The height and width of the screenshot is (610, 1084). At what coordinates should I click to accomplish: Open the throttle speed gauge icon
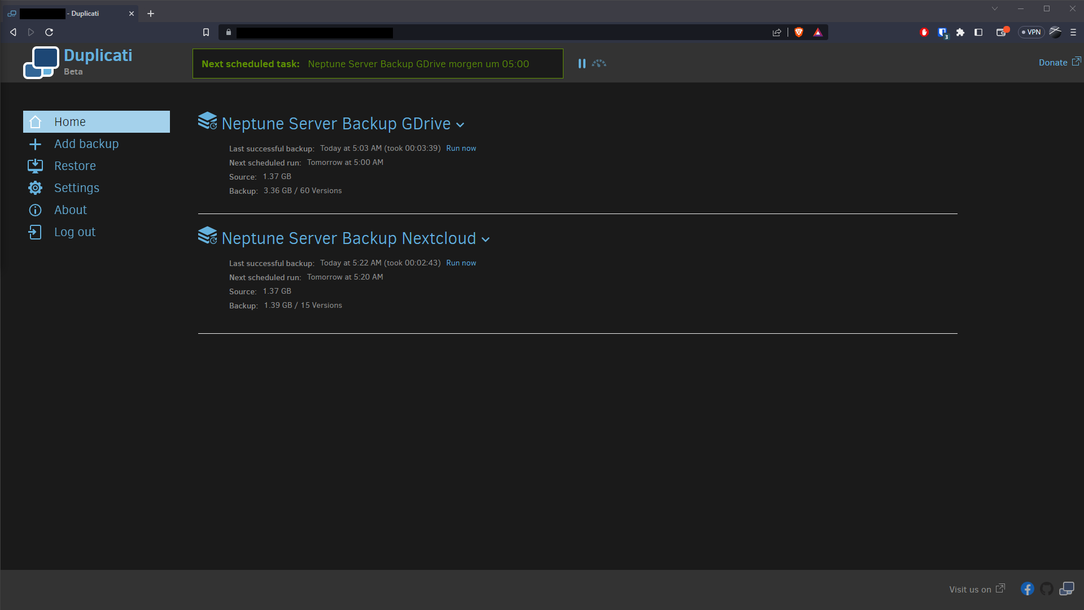pyautogui.click(x=599, y=64)
